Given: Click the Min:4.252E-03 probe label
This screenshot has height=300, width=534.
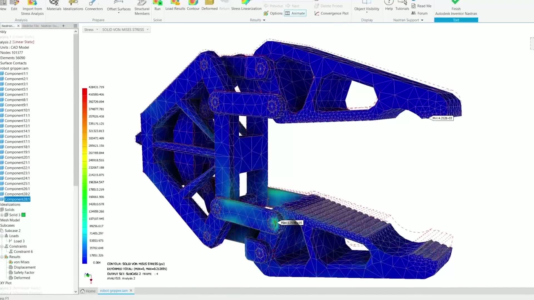Looking at the screenshot, I should tap(442, 118).
